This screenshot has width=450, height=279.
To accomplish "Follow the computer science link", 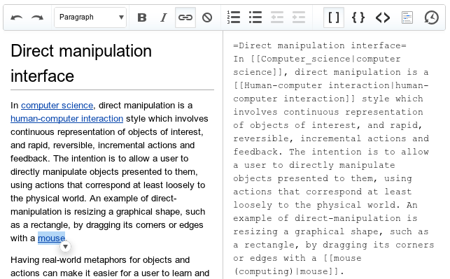I will point(57,105).
